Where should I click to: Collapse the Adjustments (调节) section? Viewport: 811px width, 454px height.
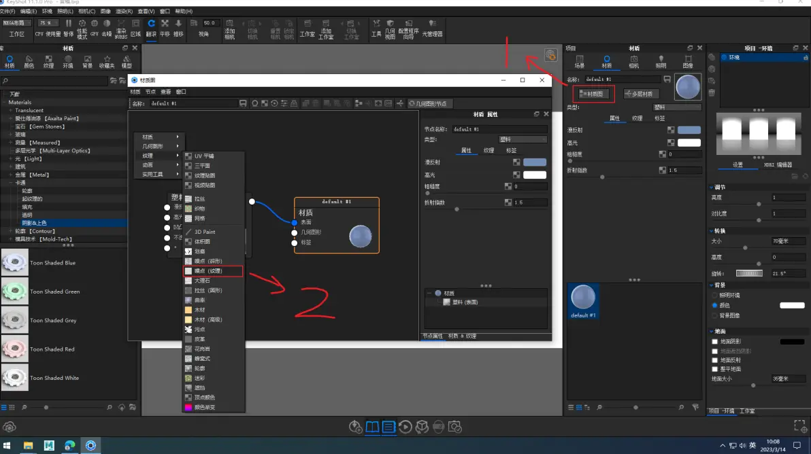click(712, 188)
